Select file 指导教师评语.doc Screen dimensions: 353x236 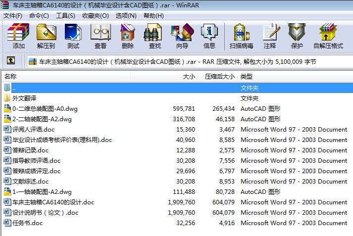(37, 160)
